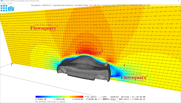Minimize the Flowsquare+ window
The height and width of the screenshot is (103, 181).
point(170,1)
